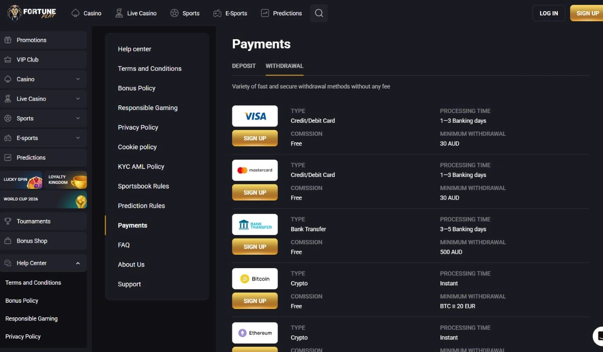Expand the sidebar Casino chevron
Screen dimensions: 603x352
pyautogui.click(x=78, y=79)
